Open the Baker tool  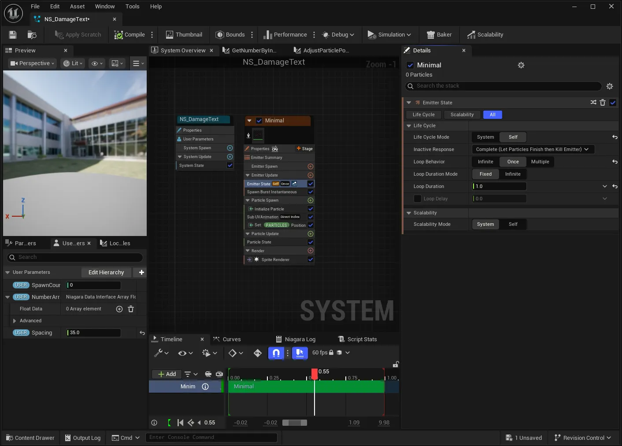(x=439, y=35)
